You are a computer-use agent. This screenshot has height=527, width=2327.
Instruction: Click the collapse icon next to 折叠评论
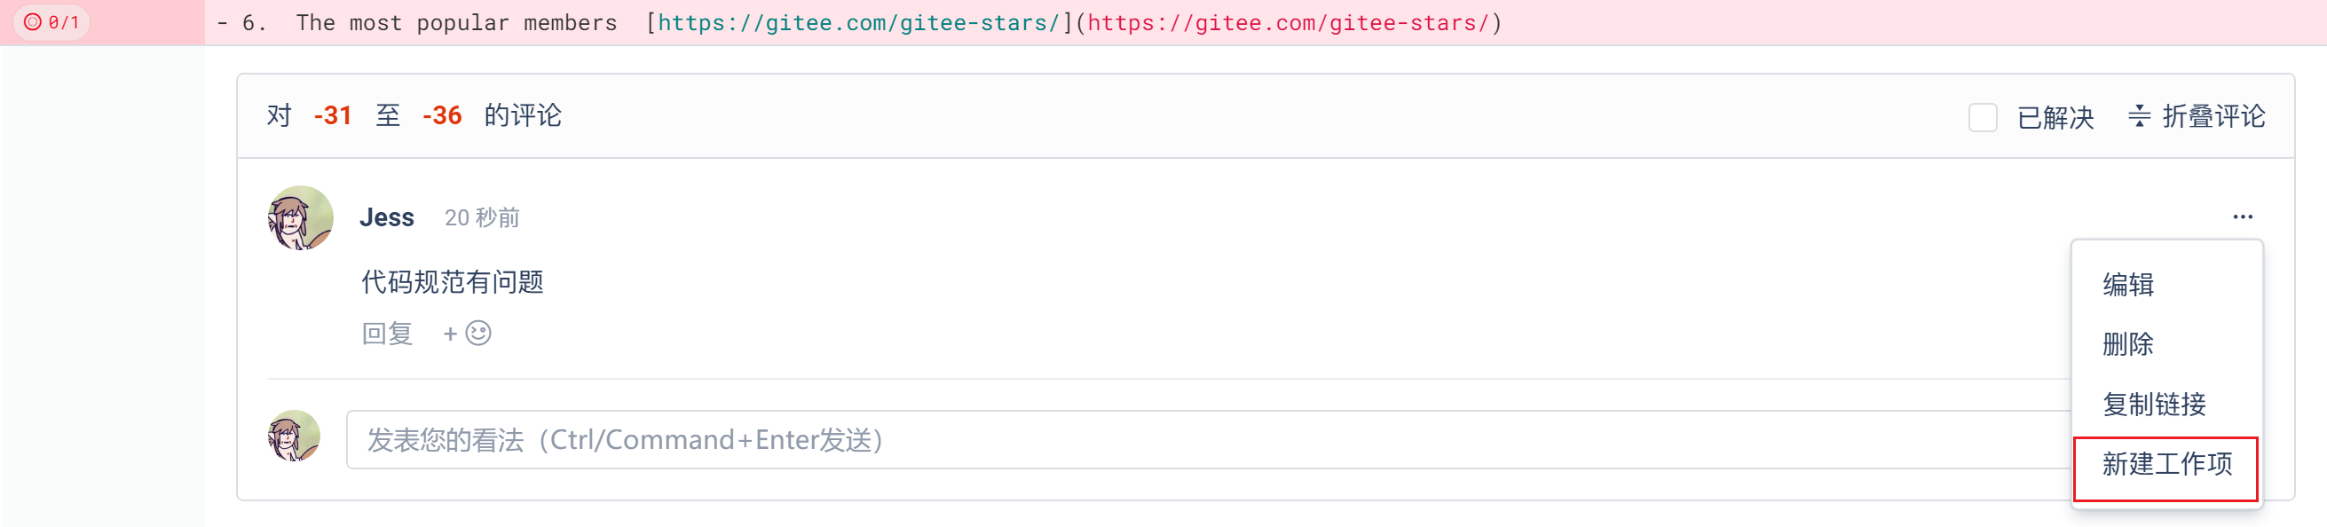coord(2138,116)
